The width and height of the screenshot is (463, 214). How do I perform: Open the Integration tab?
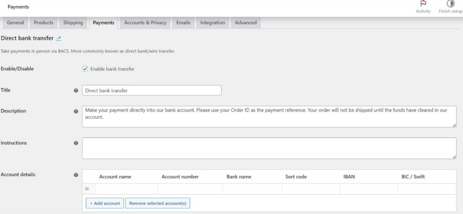point(213,23)
